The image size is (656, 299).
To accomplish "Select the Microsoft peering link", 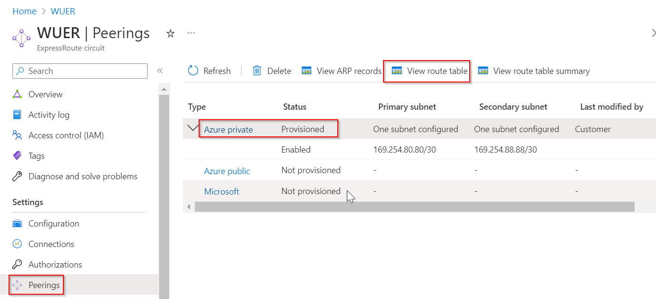I will pos(222,191).
